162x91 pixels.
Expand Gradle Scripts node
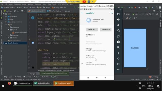pos(4,43)
